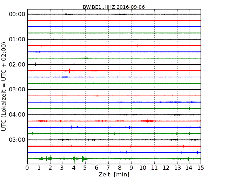The width and height of the screenshot is (228, 182).
Task: Click the x-axis tick label "2"
Action: [51, 168]
